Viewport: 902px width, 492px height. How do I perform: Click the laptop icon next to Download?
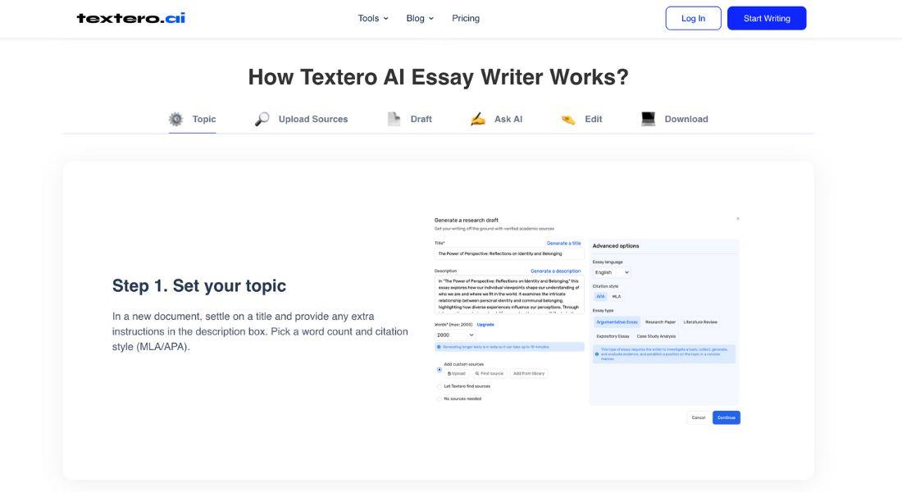tap(648, 119)
